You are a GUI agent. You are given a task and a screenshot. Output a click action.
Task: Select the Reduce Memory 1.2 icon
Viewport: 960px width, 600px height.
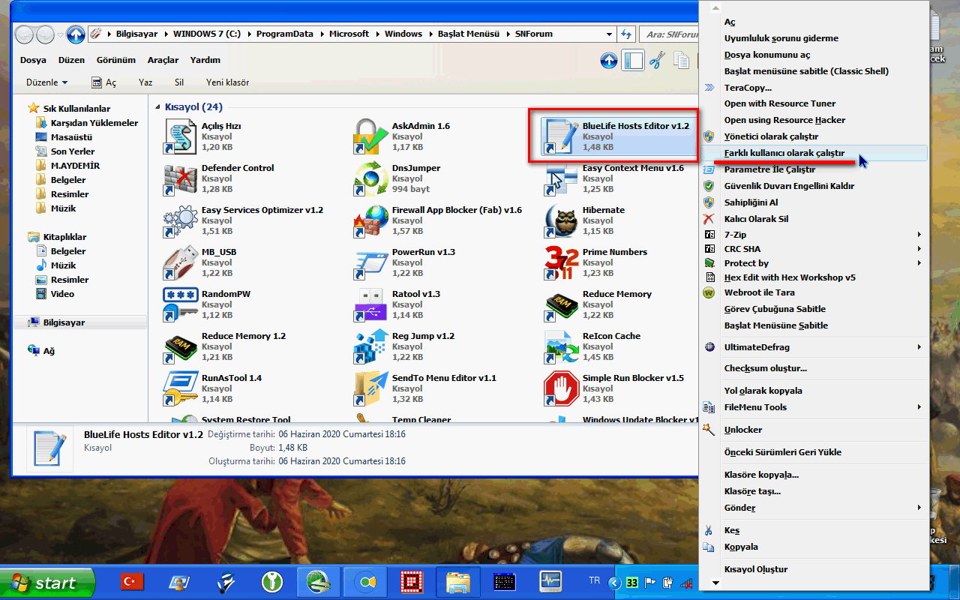(x=181, y=346)
